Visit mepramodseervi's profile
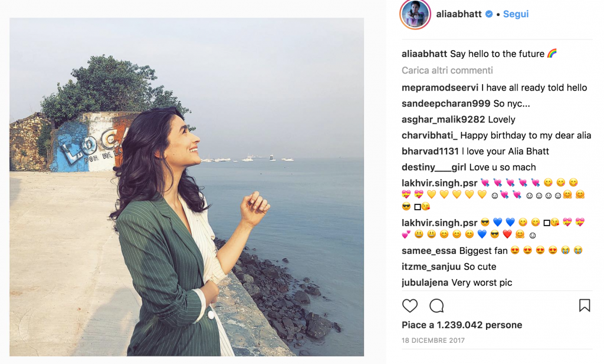This screenshot has height=364, width=604. (x=440, y=88)
